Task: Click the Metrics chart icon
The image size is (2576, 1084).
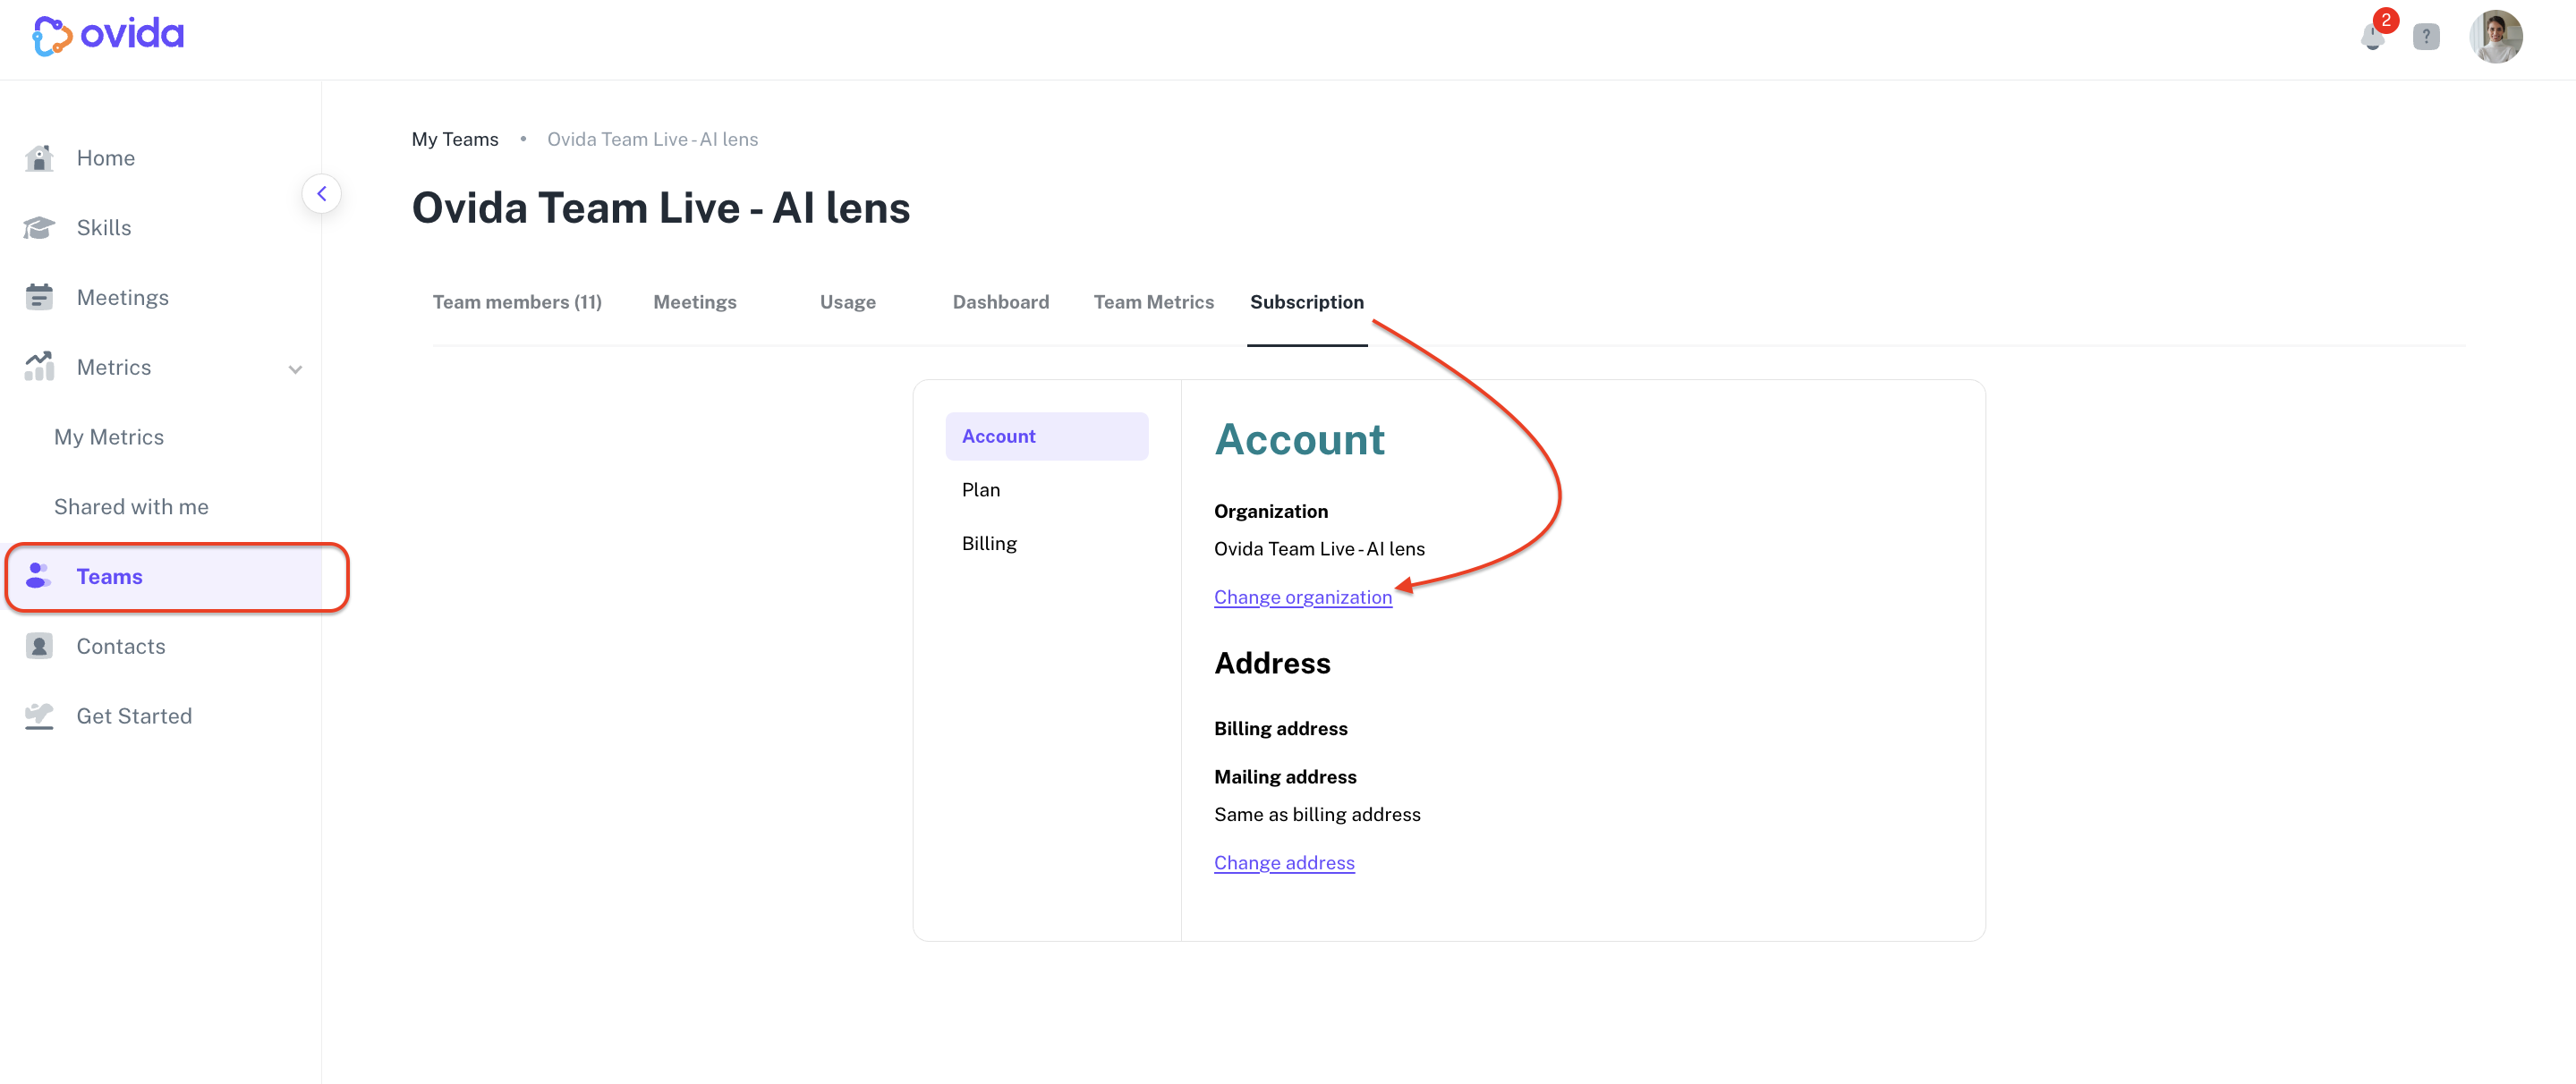Action: pos(39,367)
